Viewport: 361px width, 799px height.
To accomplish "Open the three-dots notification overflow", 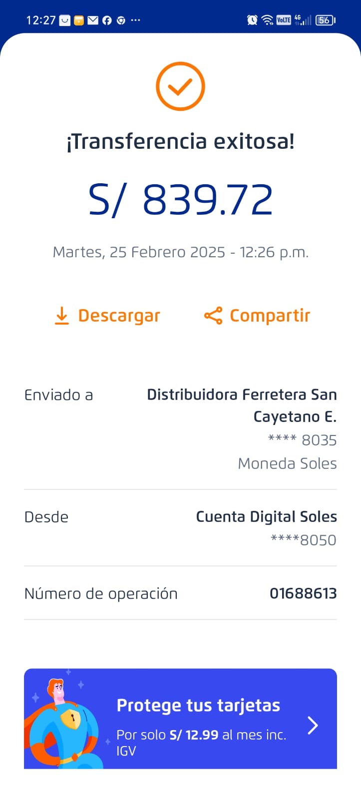I will tap(135, 20).
